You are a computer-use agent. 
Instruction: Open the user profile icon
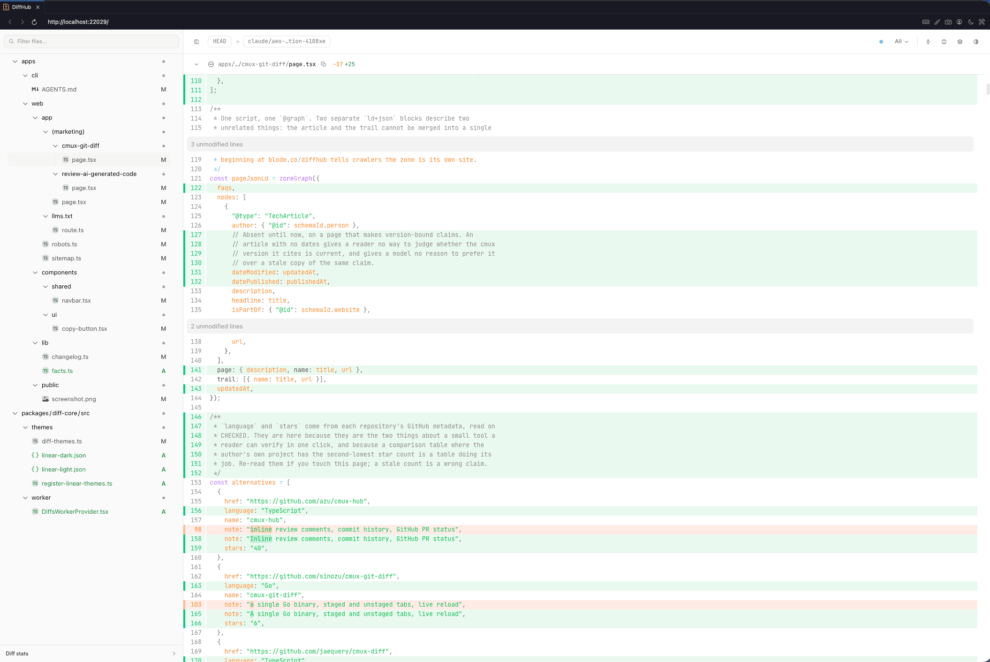coord(960,22)
